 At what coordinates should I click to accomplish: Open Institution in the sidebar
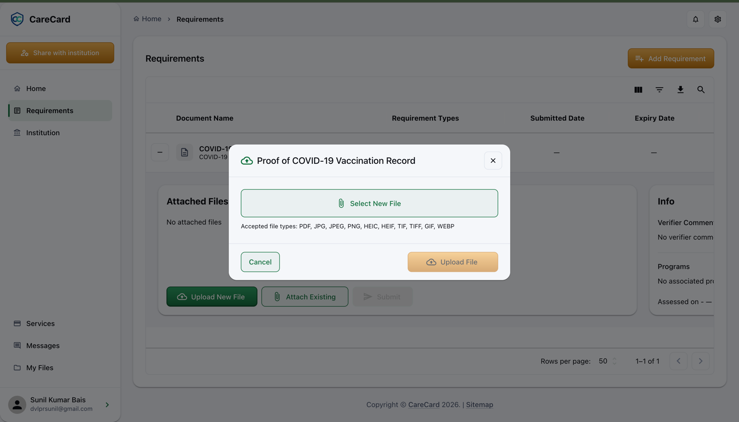coord(60,133)
